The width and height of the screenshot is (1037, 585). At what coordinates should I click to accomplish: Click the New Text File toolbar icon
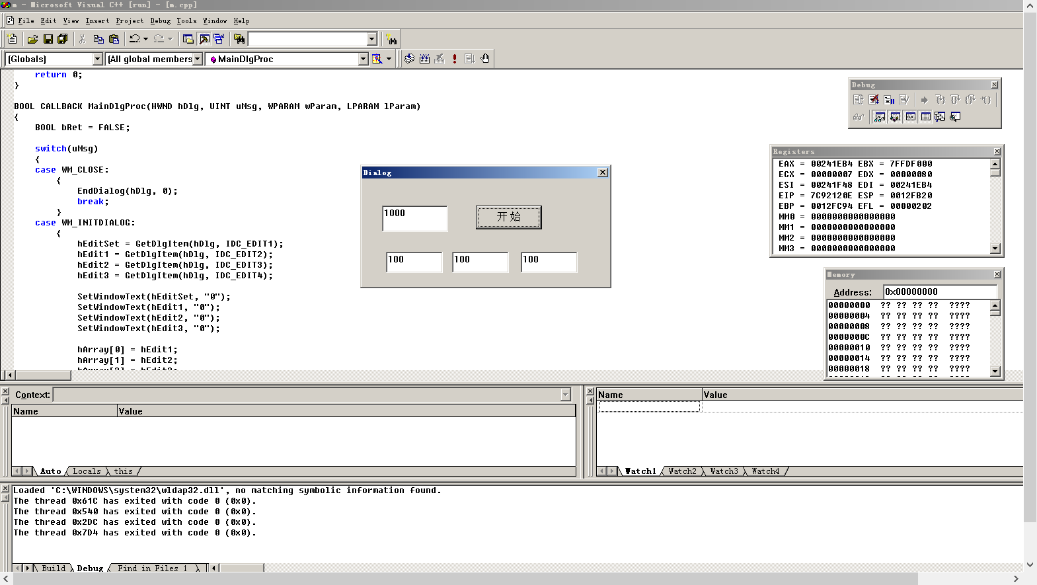(13, 39)
